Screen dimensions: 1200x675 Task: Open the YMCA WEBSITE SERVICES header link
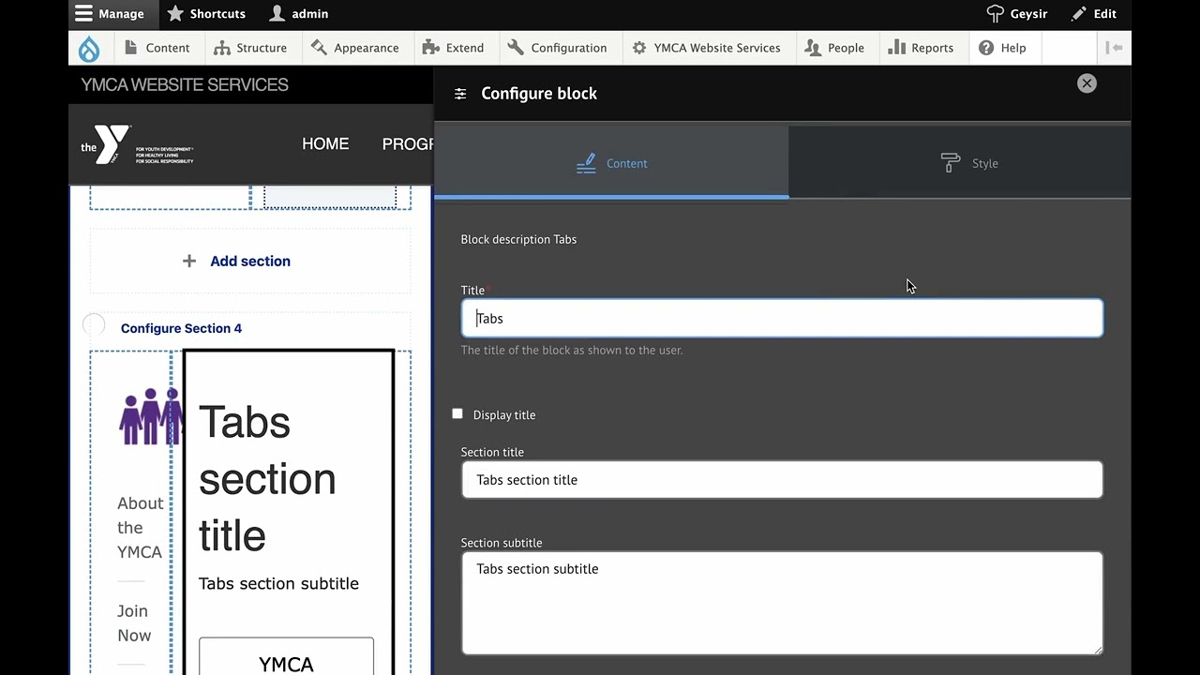(185, 84)
